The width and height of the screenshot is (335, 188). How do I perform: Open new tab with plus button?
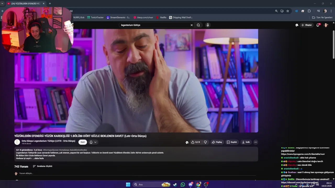coord(50,3)
